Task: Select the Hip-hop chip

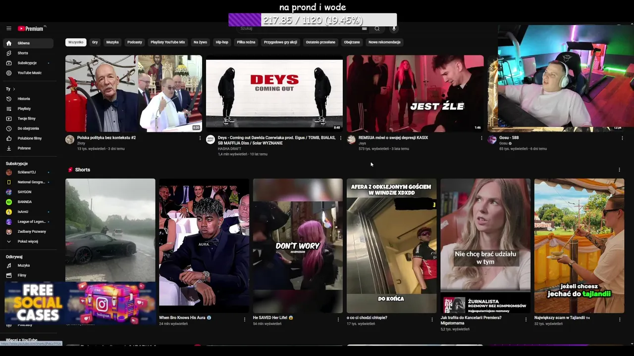Action: [222, 42]
